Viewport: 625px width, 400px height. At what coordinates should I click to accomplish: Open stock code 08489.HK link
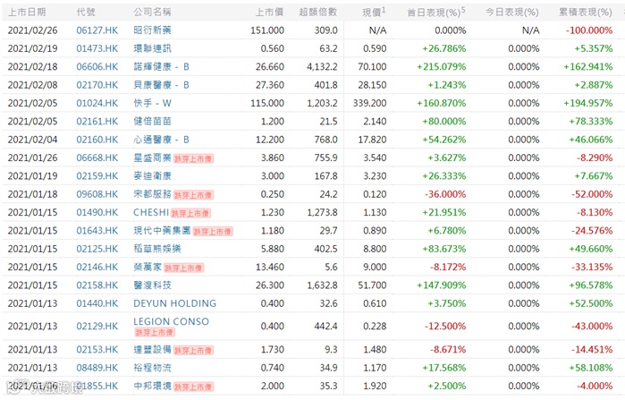click(x=97, y=368)
